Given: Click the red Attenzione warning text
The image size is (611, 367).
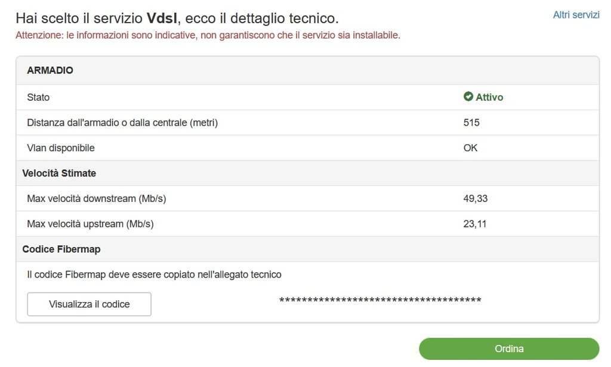Looking at the screenshot, I should [x=208, y=35].
